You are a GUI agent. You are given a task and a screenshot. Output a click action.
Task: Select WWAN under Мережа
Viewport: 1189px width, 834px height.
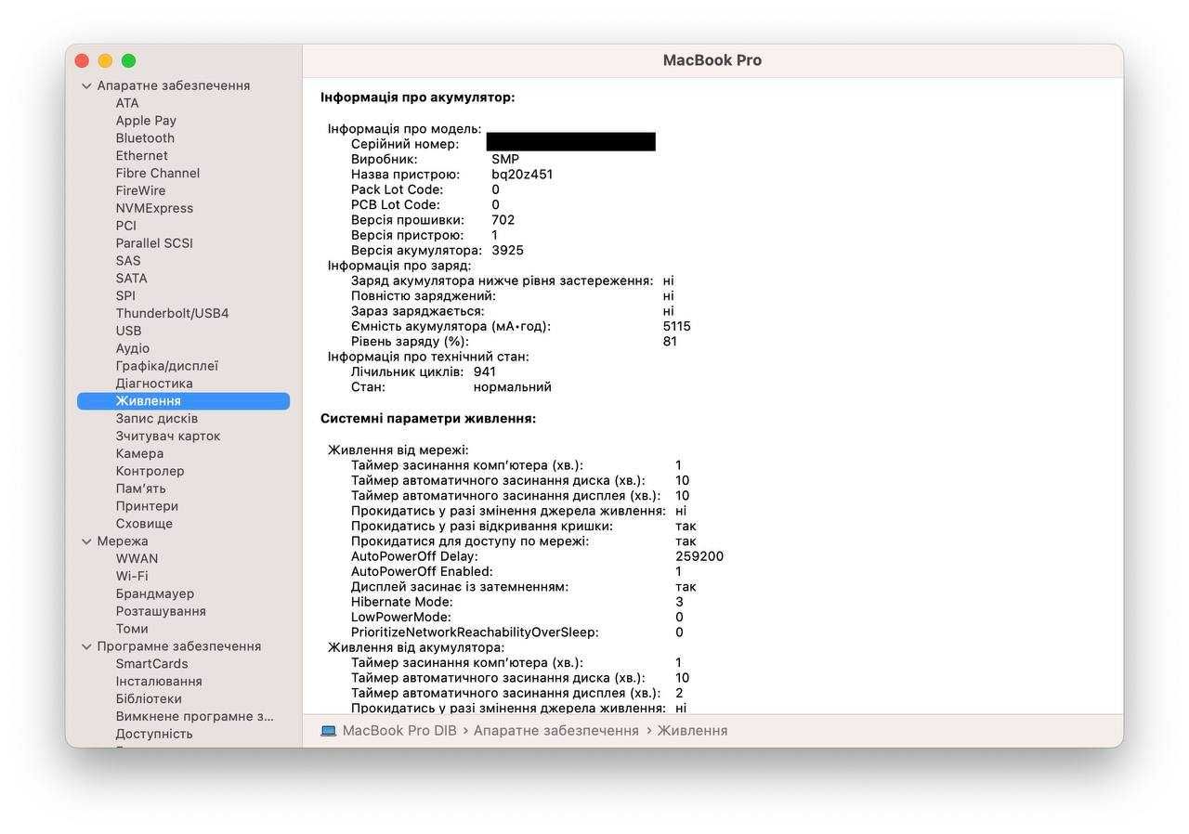137,559
